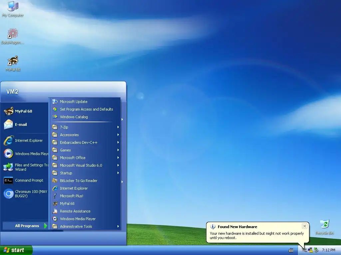Open Chromium 100 (MAY BE BUGGY)
The height and width of the screenshot is (255, 341).
(26, 194)
